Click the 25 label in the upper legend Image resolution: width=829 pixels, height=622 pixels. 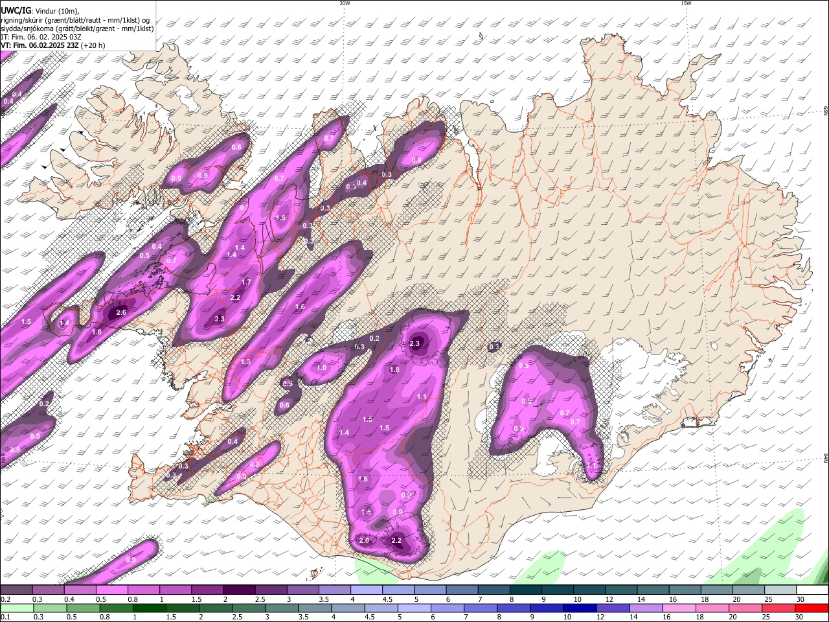(767, 599)
